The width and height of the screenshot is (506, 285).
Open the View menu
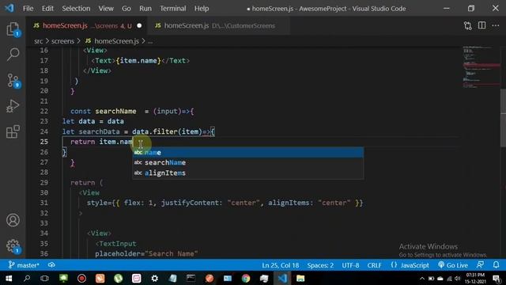(x=106, y=9)
